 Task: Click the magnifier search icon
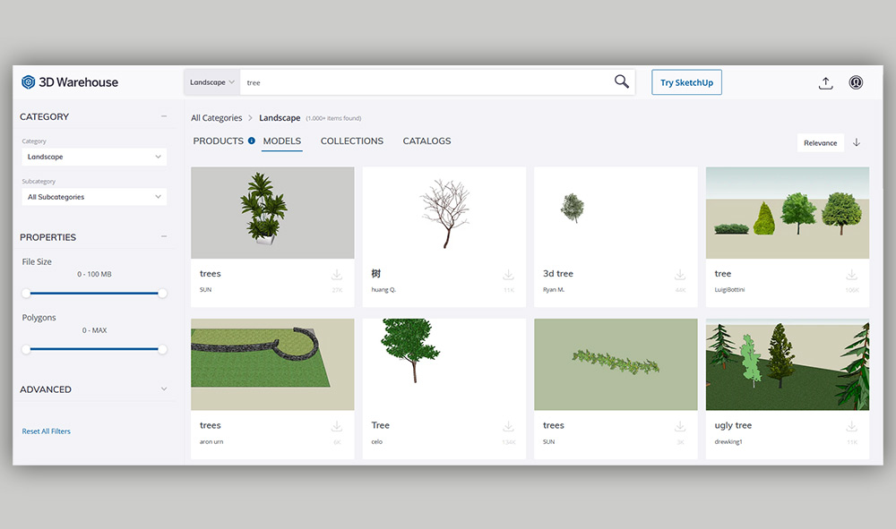[621, 81]
